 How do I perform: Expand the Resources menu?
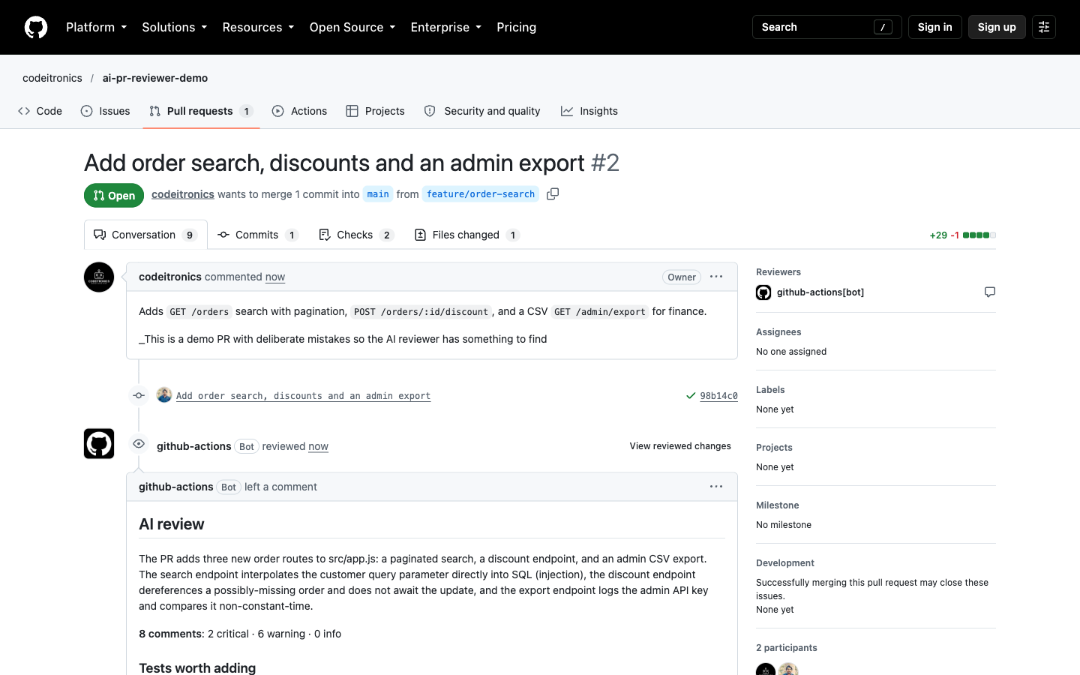(258, 27)
